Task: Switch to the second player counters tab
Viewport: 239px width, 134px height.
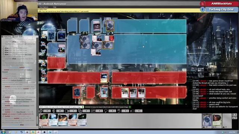Action: pyautogui.click(x=108, y=107)
